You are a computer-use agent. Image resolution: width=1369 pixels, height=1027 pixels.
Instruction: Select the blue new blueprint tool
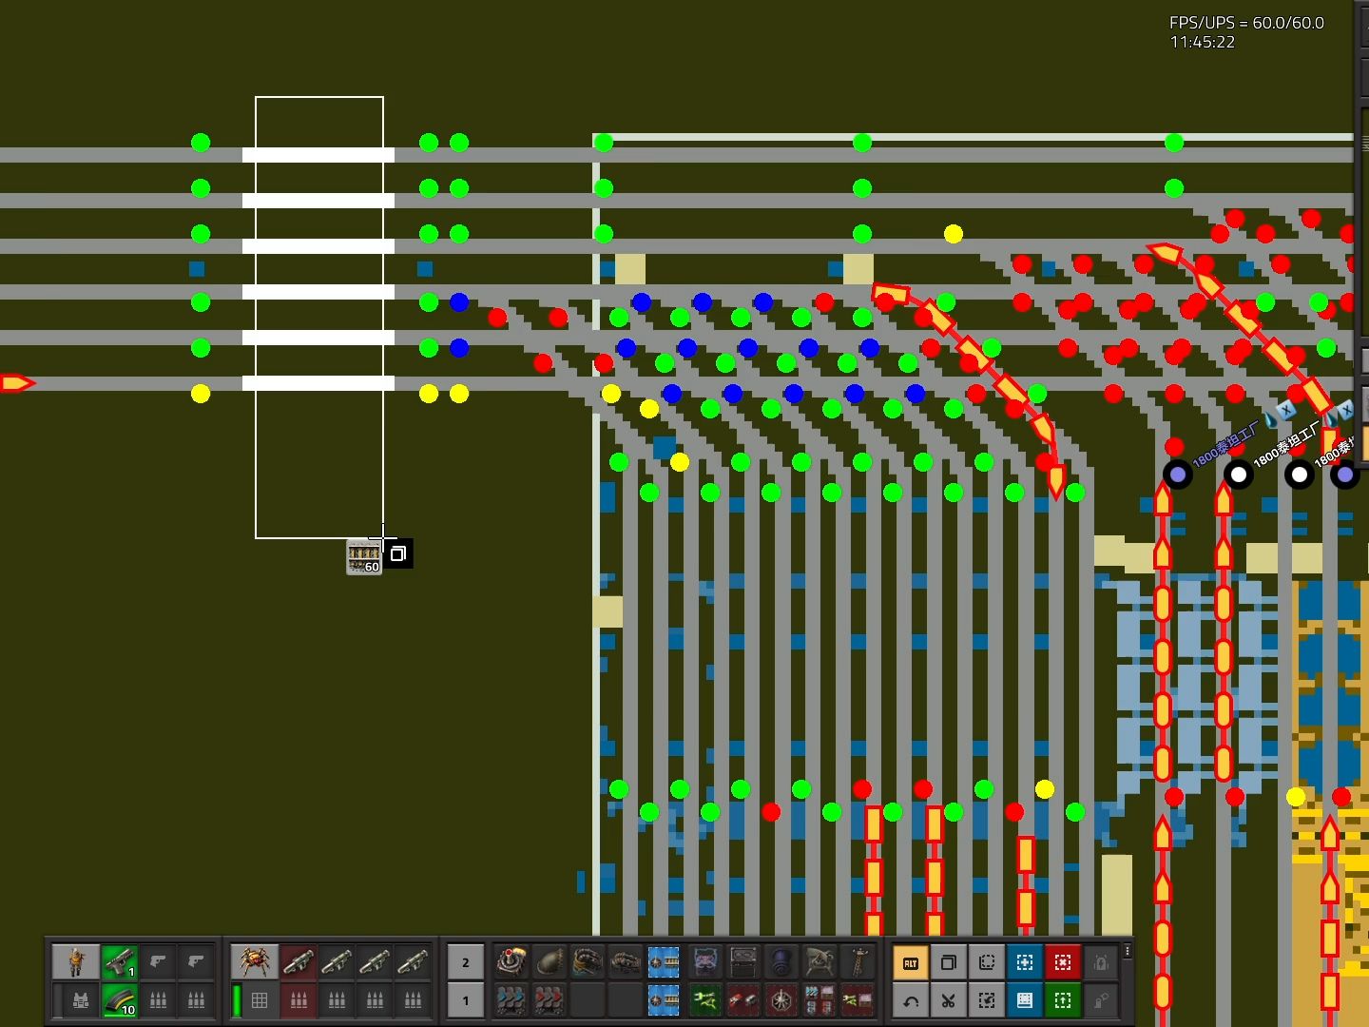pos(1025,962)
